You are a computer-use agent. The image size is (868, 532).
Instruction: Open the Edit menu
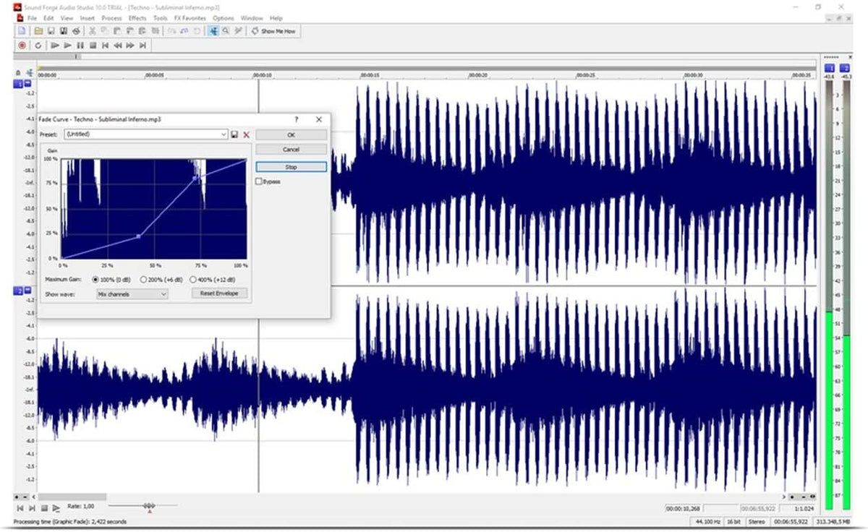(x=48, y=17)
